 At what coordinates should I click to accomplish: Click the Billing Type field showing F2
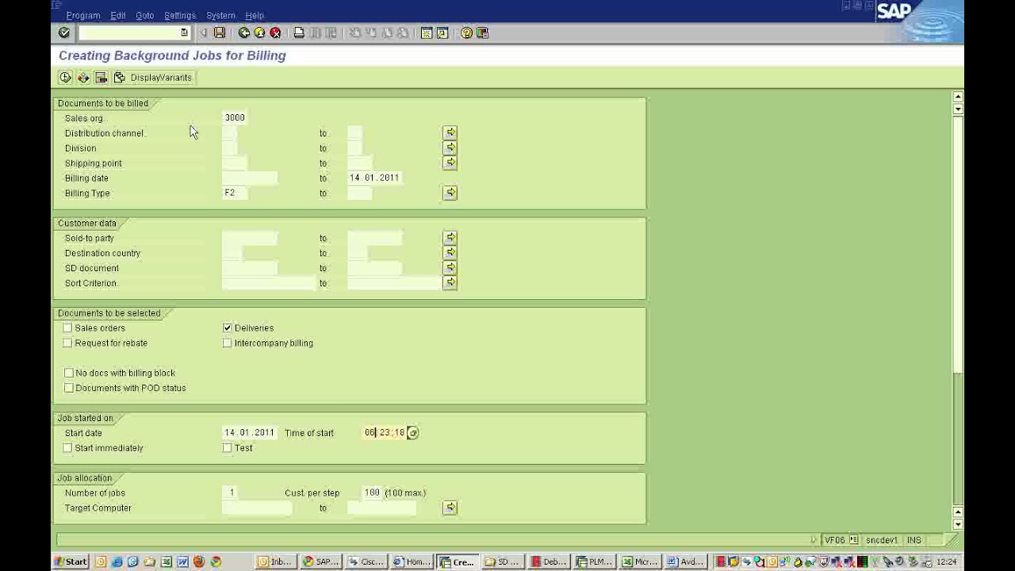235,193
